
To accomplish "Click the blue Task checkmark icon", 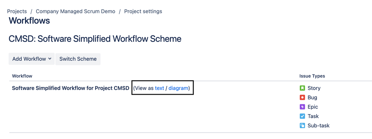I will tap(302, 116).
